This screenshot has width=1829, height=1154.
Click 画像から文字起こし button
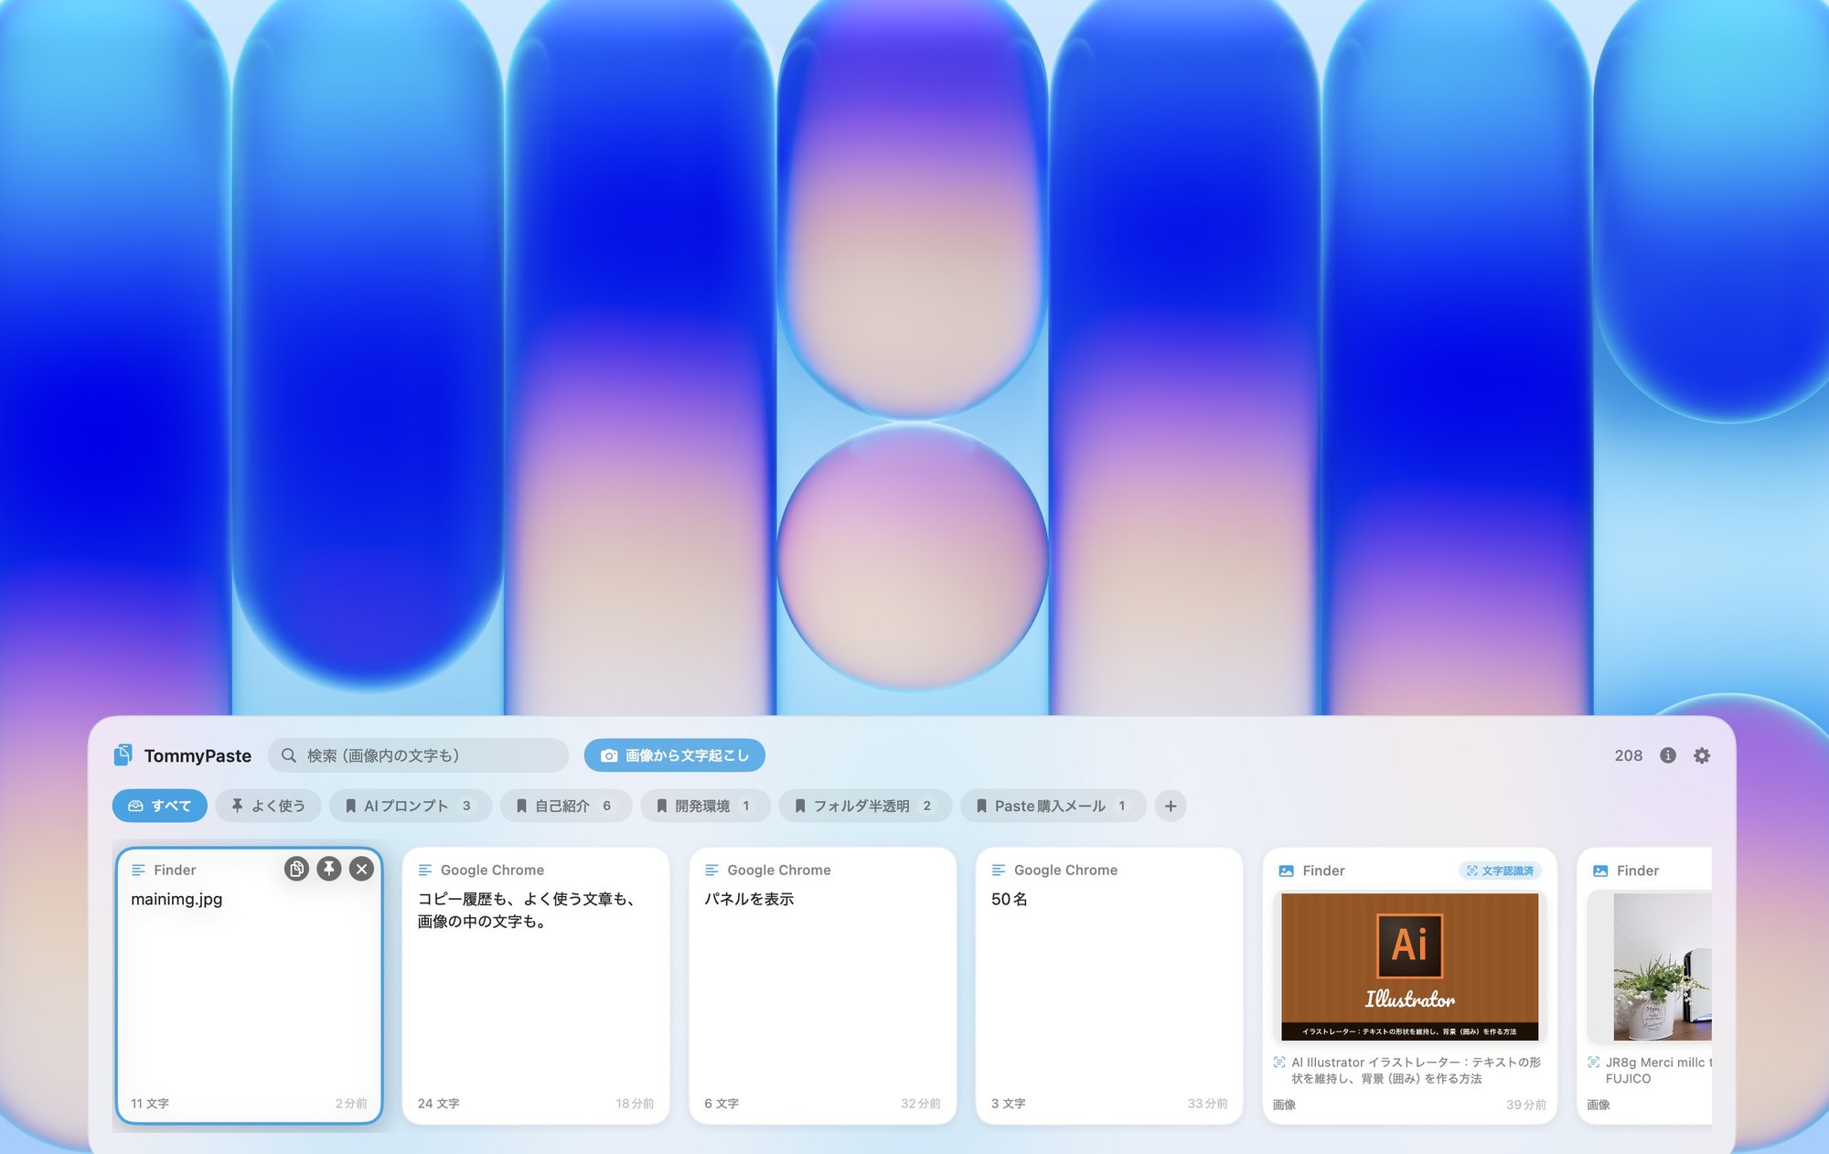[675, 755]
